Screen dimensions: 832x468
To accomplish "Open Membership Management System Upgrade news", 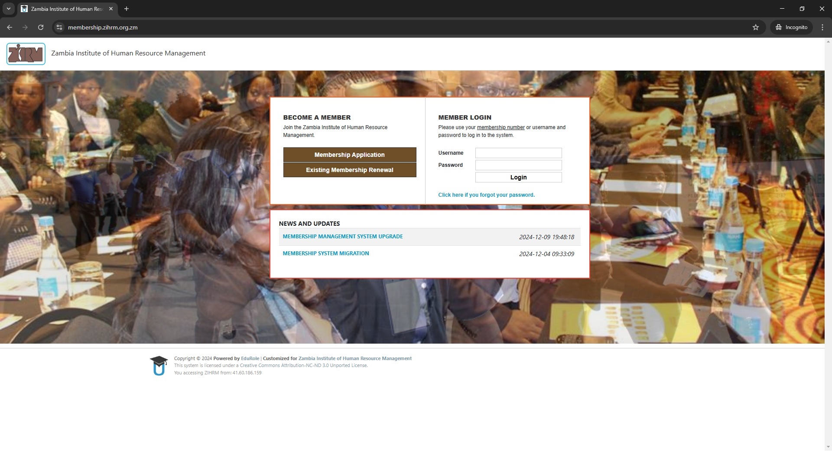I will (x=342, y=237).
